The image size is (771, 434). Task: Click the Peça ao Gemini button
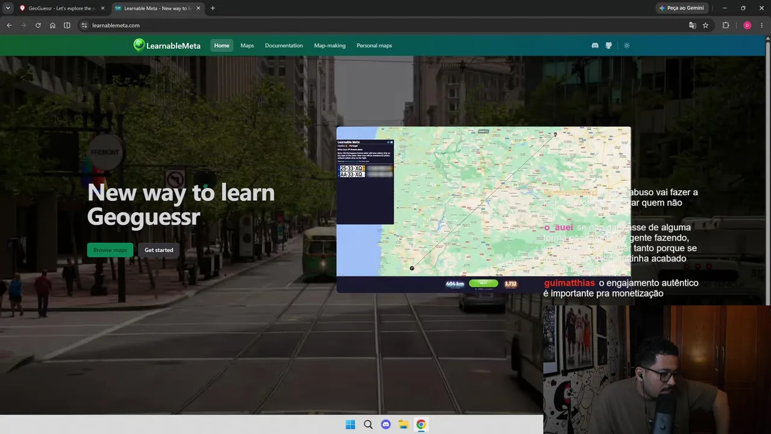682,8
